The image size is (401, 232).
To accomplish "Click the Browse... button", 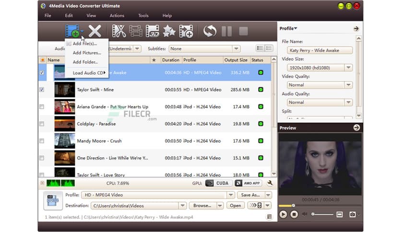I will [x=202, y=206].
